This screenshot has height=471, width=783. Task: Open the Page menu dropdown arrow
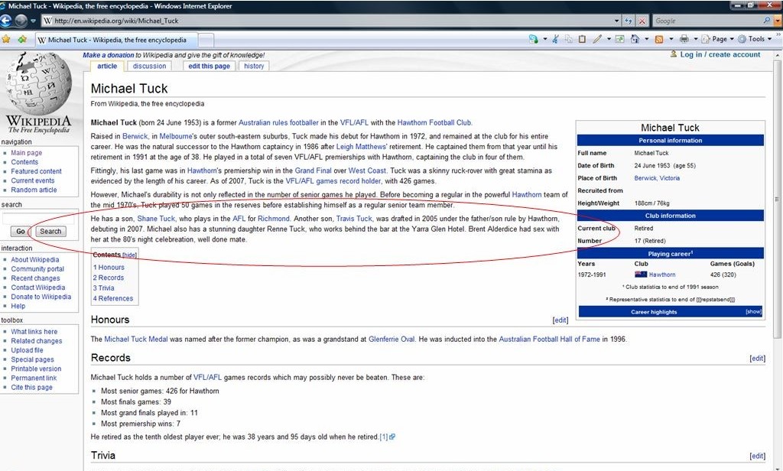tap(732, 39)
